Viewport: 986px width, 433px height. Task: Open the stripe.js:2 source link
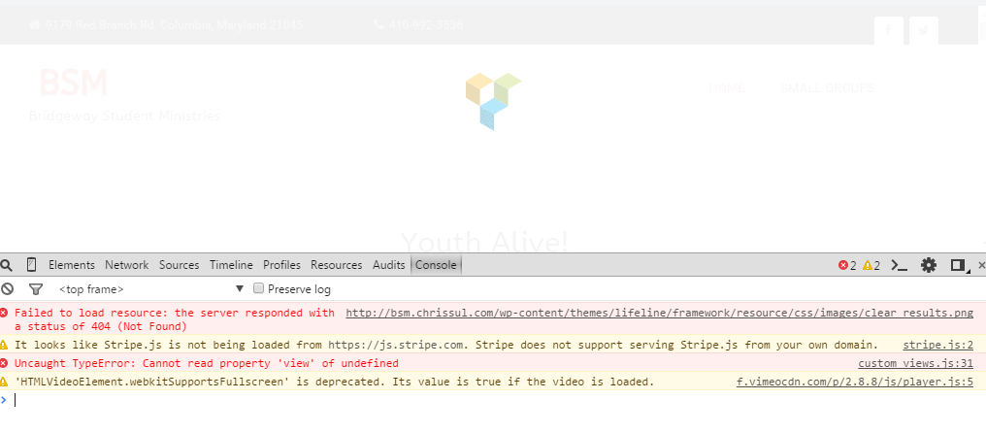938,345
